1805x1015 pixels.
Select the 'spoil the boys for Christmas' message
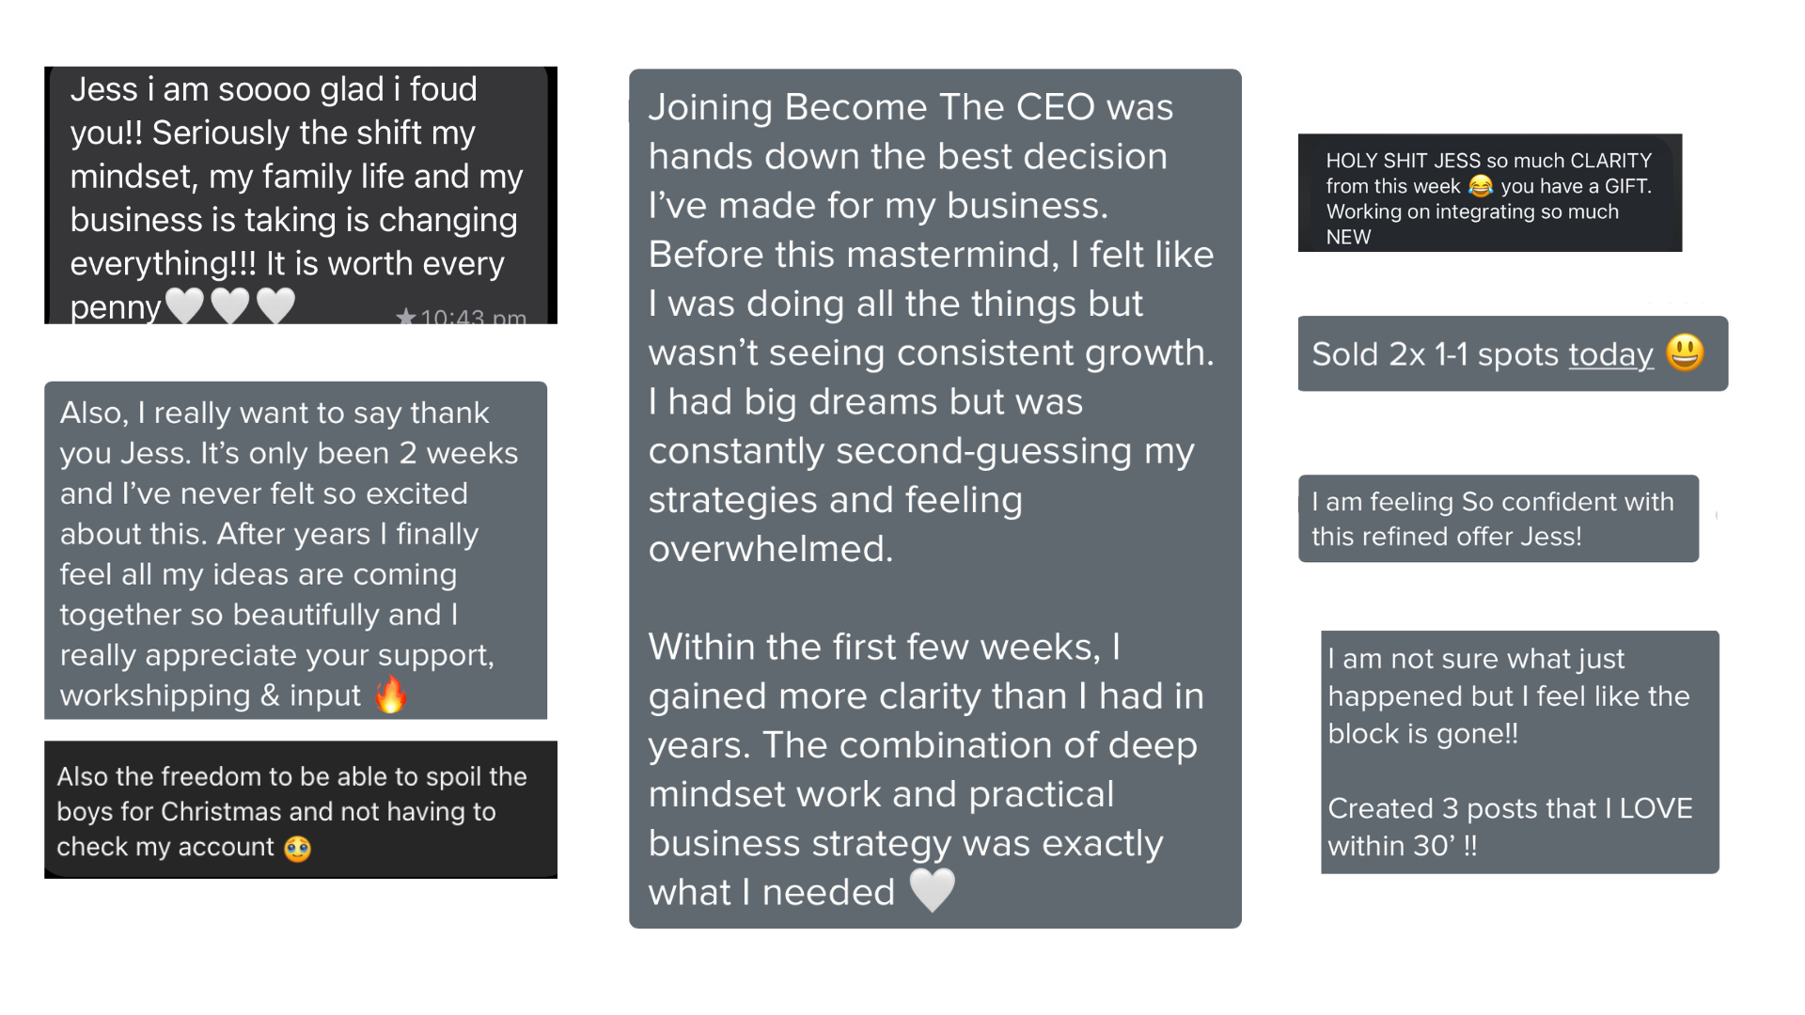pos(301,810)
